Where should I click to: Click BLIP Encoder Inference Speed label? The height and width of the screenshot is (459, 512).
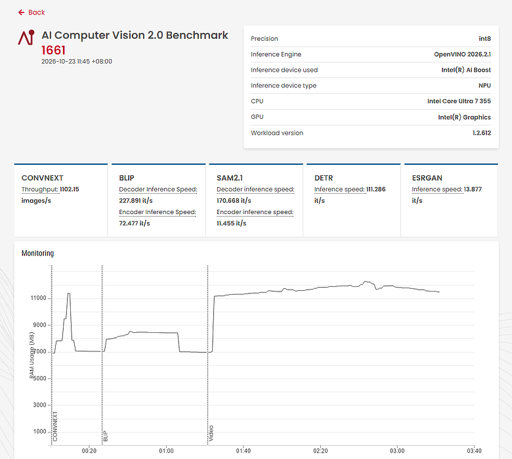coord(158,212)
